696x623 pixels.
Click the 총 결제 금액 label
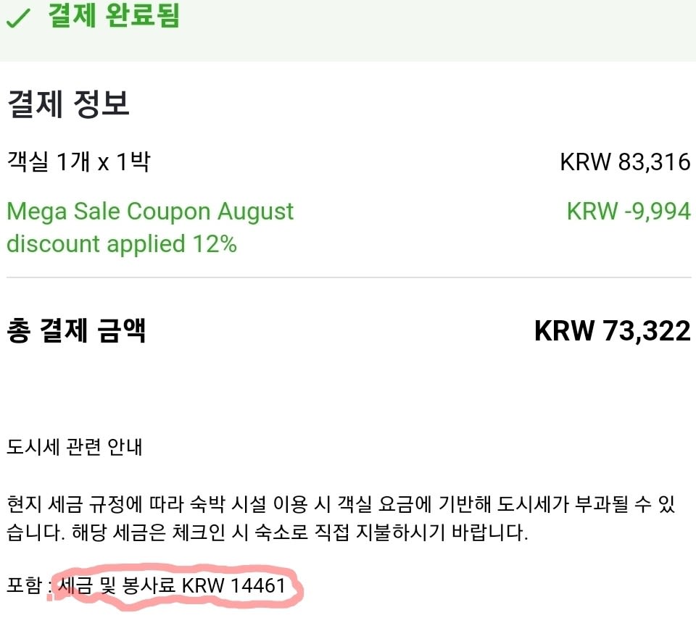tap(76, 331)
